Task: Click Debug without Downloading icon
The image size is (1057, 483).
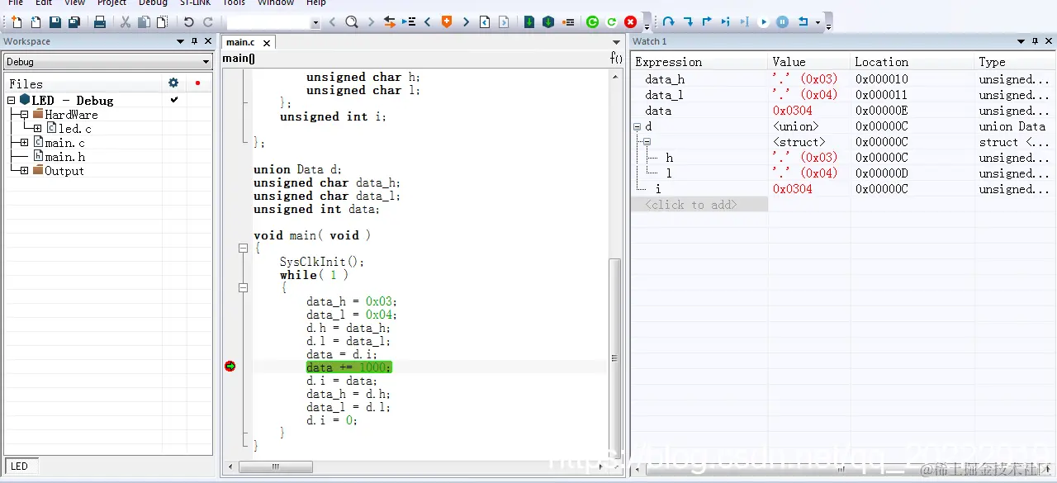Action: click(548, 22)
